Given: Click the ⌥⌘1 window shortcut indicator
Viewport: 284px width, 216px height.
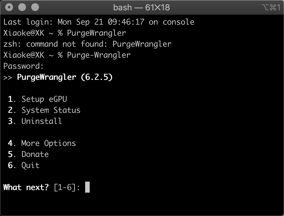Looking at the screenshot, I should 271,7.
